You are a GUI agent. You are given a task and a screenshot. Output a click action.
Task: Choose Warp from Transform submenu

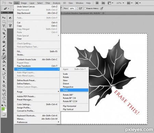coord(74,90)
